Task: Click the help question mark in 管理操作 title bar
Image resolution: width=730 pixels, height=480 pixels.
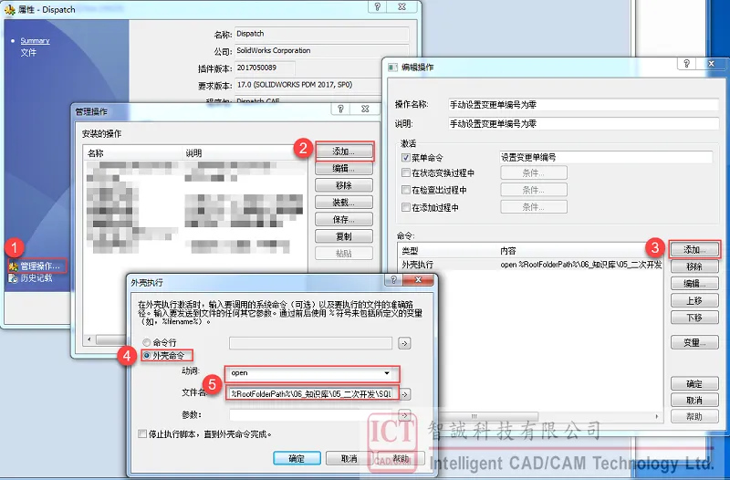Action: [x=339, y=110]
